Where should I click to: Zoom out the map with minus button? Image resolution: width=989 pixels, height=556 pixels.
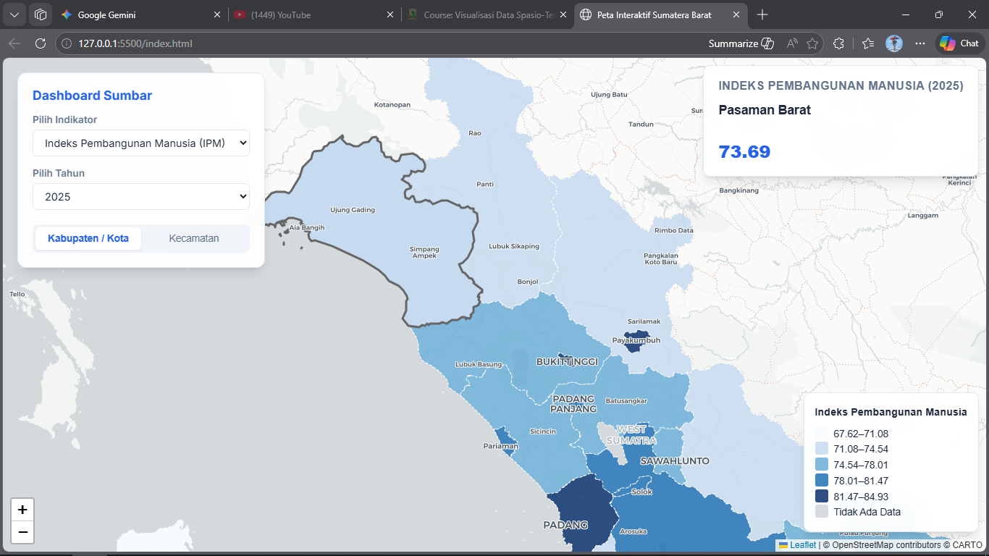[22, 532]
